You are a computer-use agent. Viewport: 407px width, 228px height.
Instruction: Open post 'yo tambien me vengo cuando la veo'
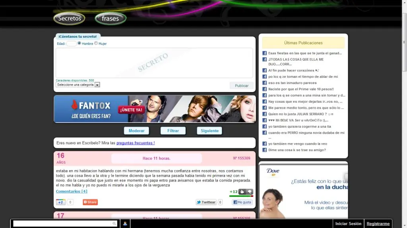coord(298,144)
